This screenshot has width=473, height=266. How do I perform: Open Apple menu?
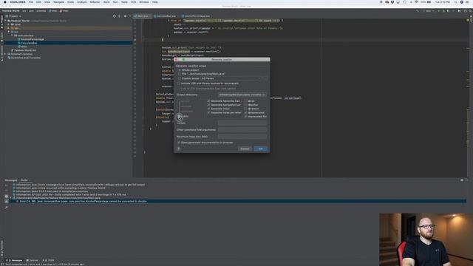tap(5, 2)
